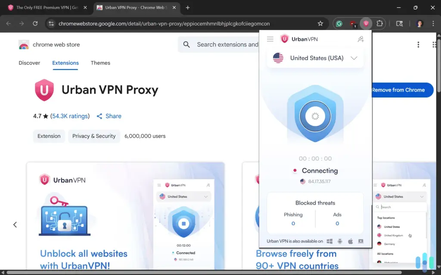The image size is (441, 275).
Task: Close the 'The Only FREE Premium VPN' tab
Action: pos(85,8)
